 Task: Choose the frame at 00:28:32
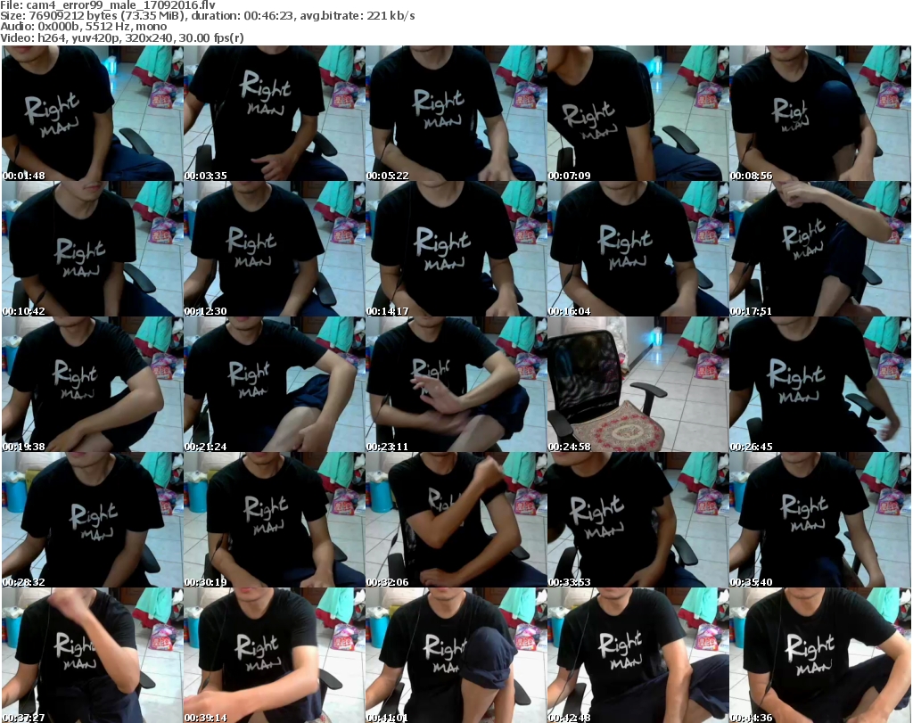click(x=92, y=520)
